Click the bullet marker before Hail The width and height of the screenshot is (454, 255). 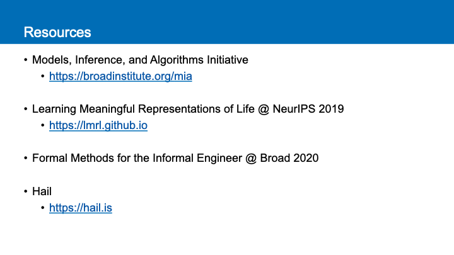click(x=26, y=191)
